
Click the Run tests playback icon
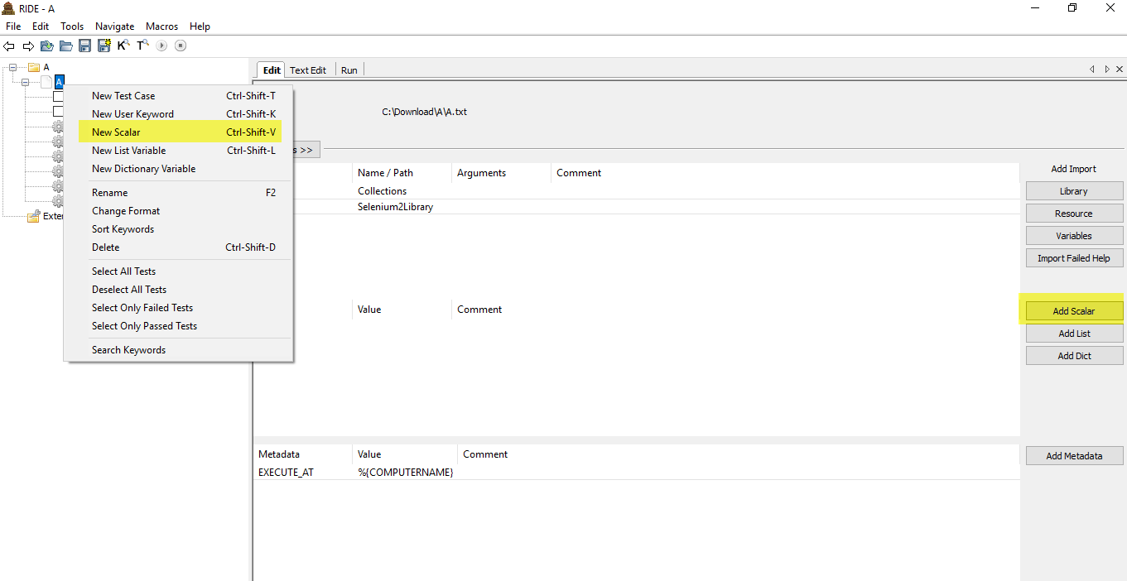coord(161,46)
